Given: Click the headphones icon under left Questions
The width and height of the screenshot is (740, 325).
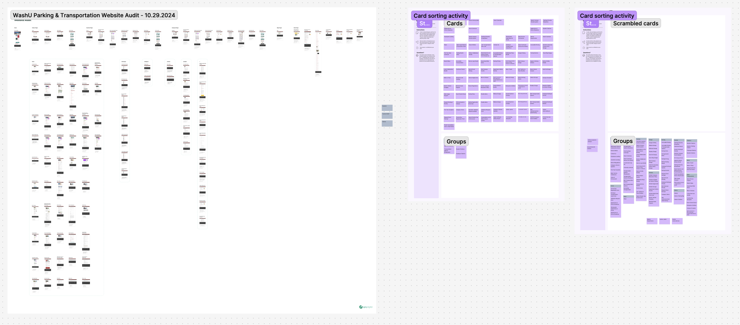Looking at the screenshot, I should coord(417,56).
